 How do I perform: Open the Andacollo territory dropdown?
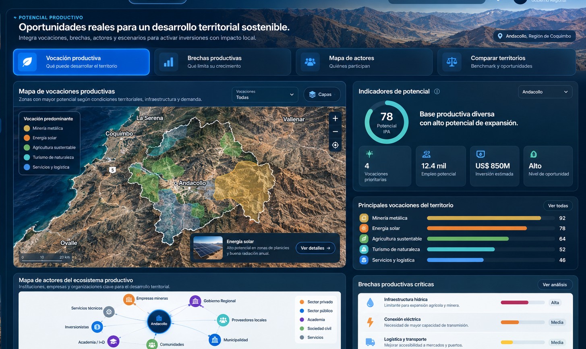545,92
